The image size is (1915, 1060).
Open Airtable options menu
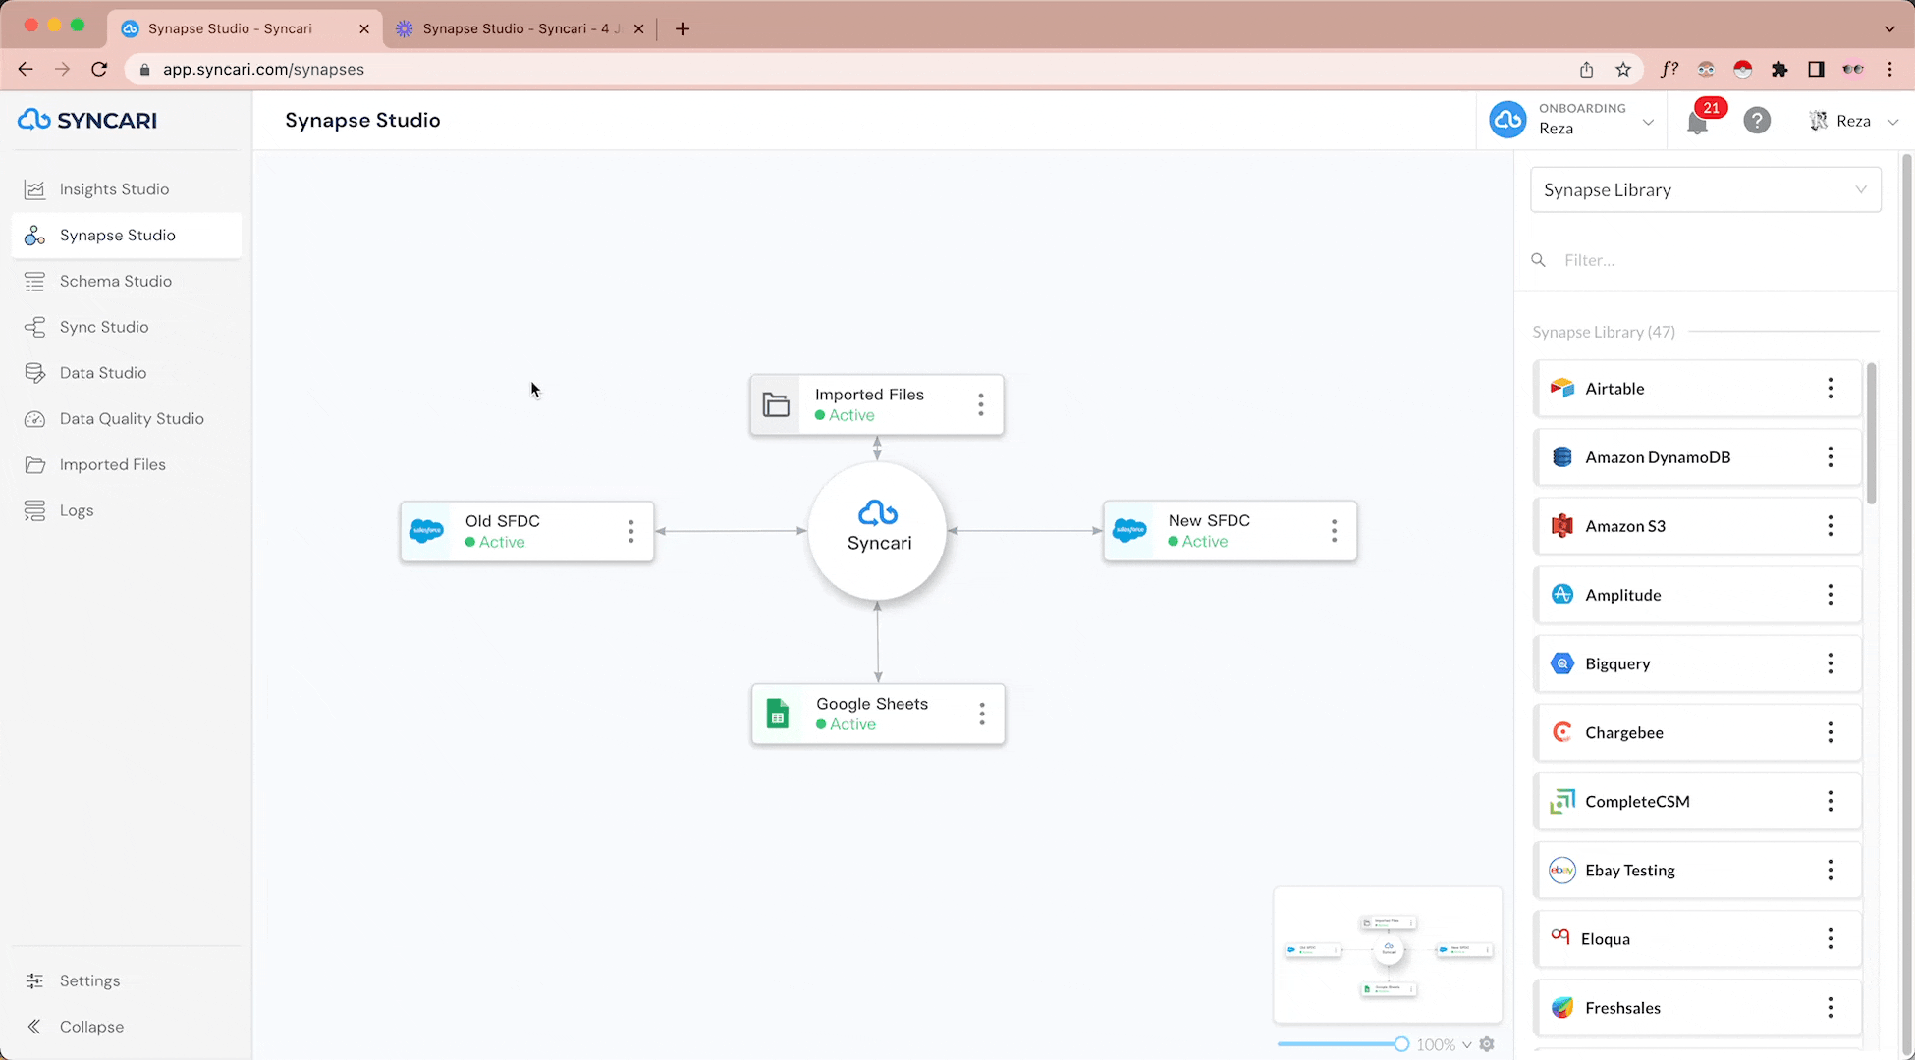tap(1830, 388)
